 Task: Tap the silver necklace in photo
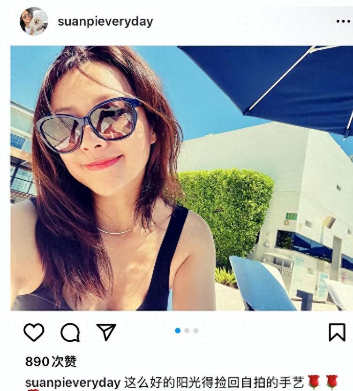[x=114, y=231]
